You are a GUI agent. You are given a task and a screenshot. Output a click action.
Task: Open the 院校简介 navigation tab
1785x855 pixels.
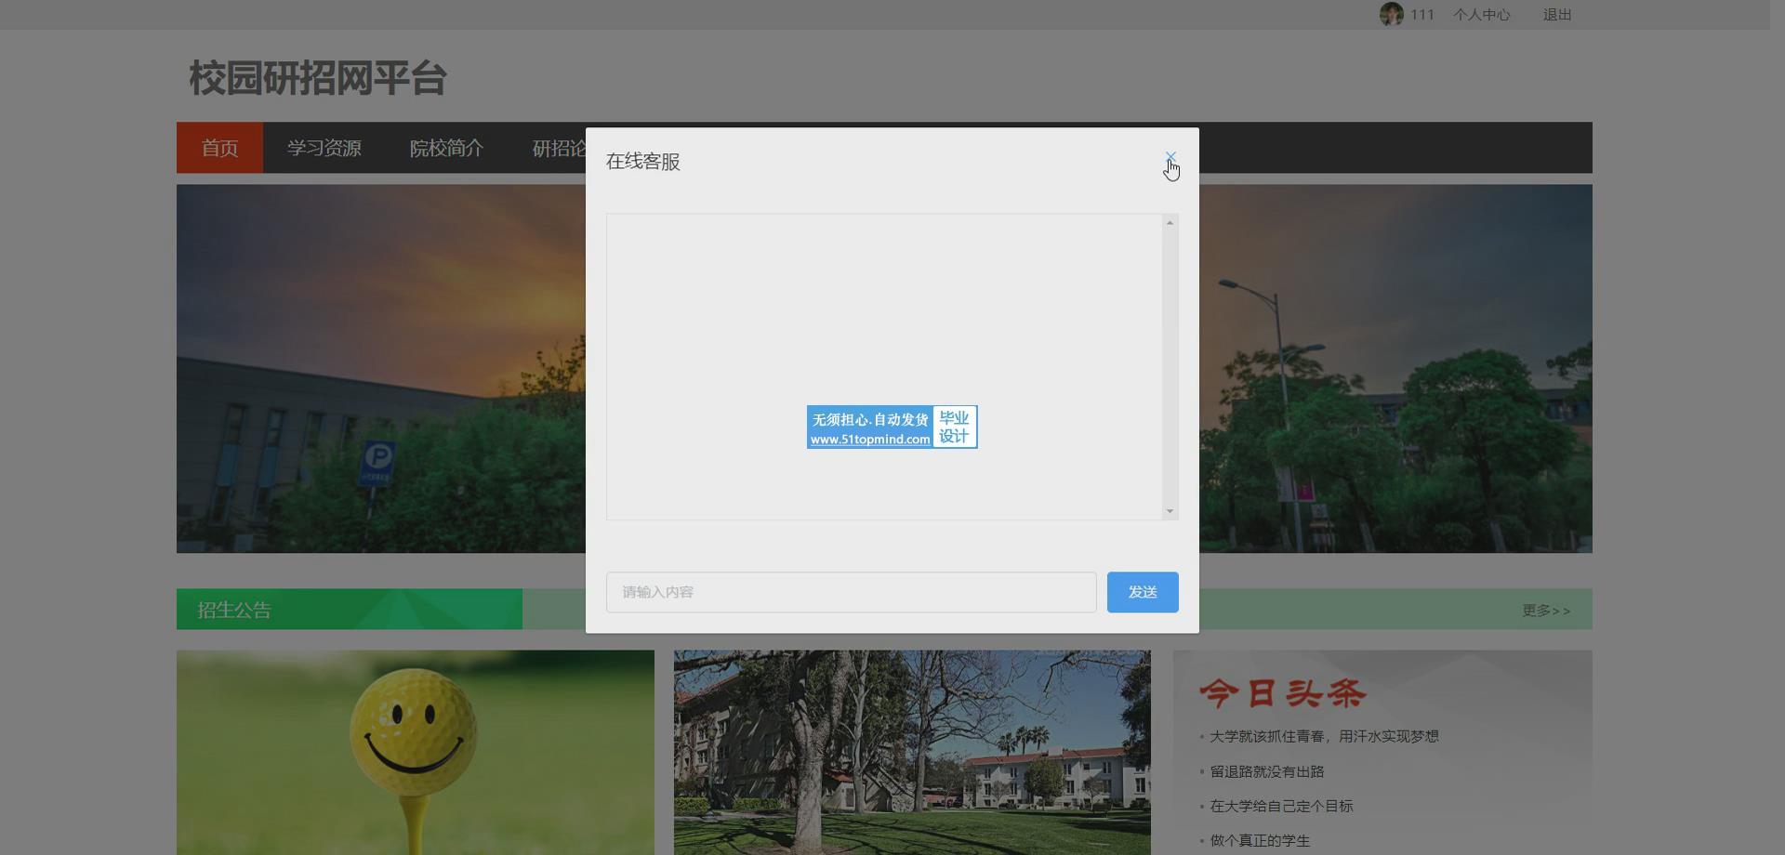click(446, 148)
